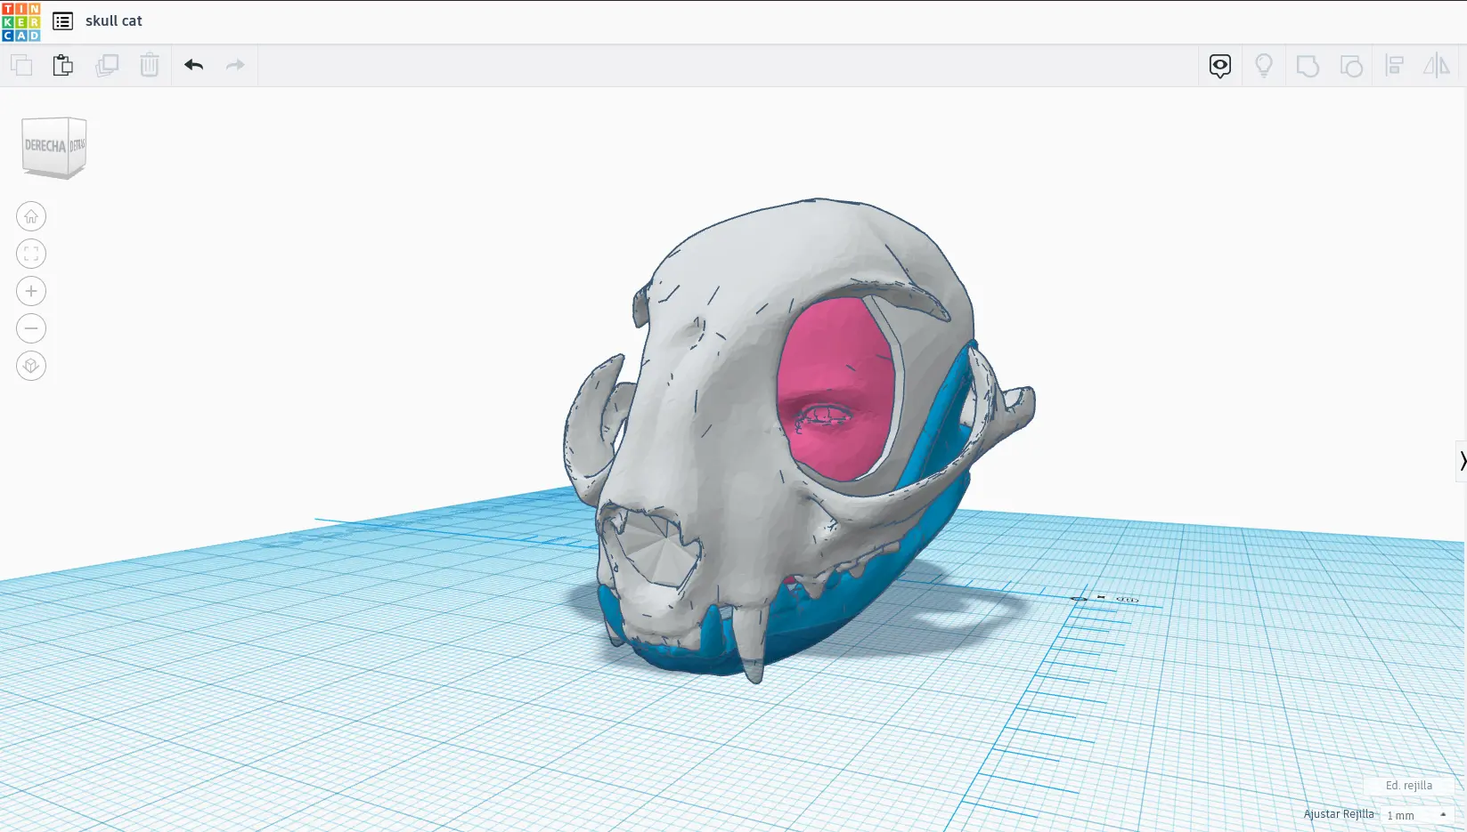Viewport: 1467px width, 832px height.
Task: Select the Mirror flip tool
Action: tap(1436, 66)
